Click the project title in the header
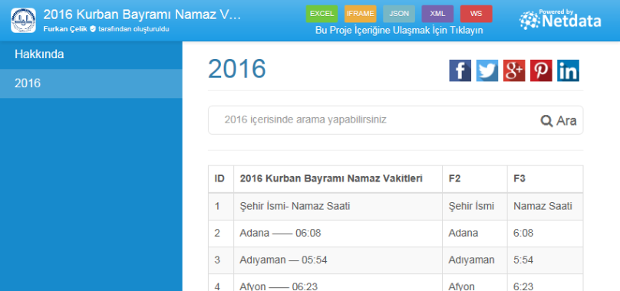Screen dimensions: 620x291 point(142,15)
